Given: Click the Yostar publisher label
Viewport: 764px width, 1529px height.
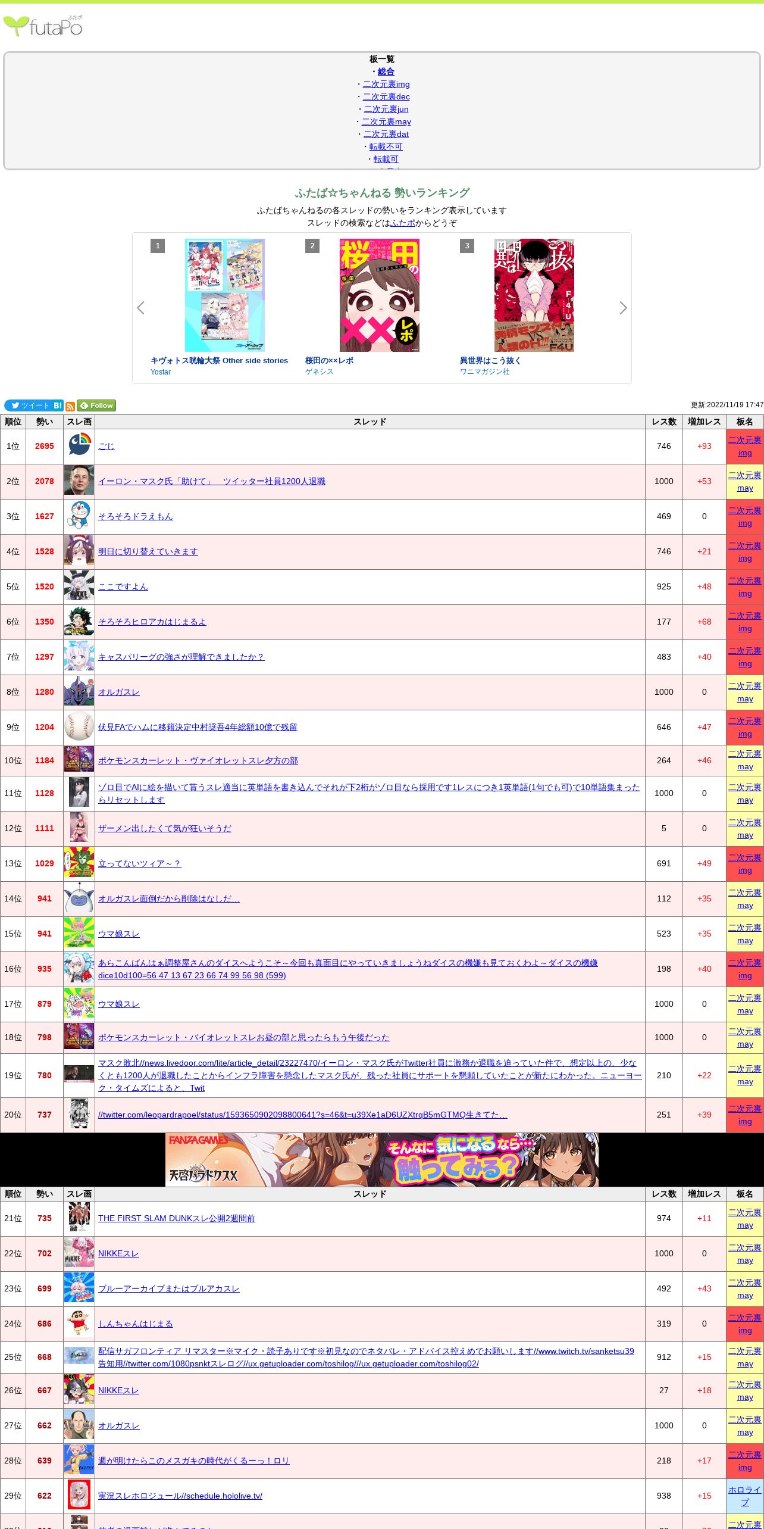Looking at the screenshot, I should pyautogui.click(x=160, y=372).
